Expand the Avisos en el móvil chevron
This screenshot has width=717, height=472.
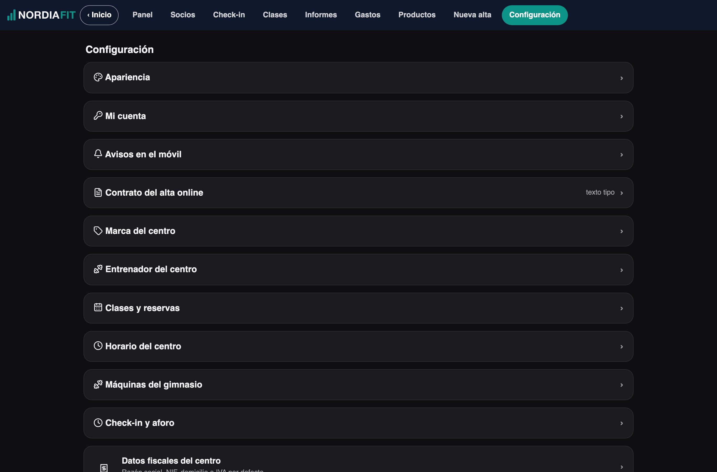tap(621, 155)
